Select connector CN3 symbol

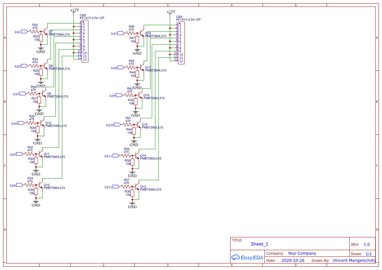[x=181, y=42]
